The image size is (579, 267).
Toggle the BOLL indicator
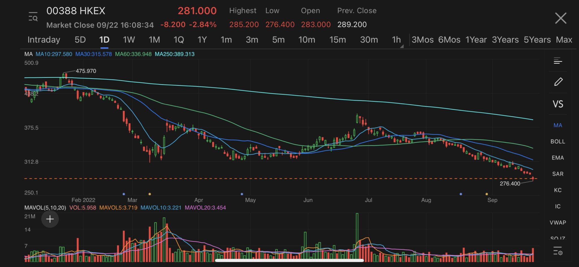pyautogui.click(x=558, y=142)
